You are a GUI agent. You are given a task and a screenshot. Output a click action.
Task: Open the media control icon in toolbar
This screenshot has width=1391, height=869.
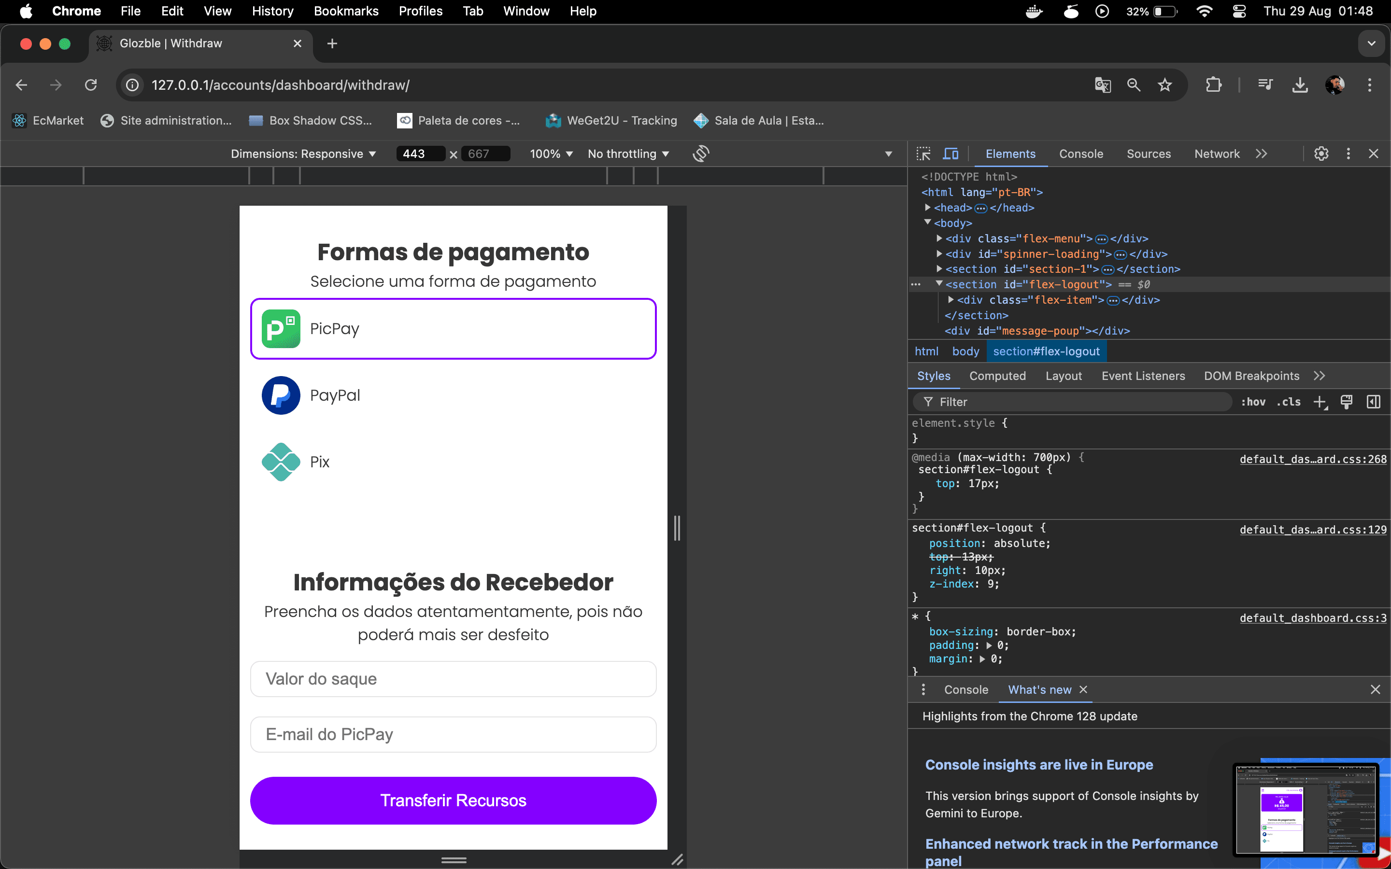[x=1265, y=85]
